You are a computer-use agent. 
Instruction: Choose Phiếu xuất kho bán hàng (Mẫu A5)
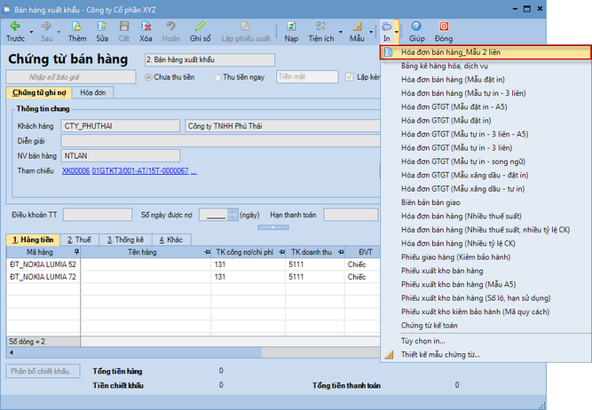click(x=485, y=284)
